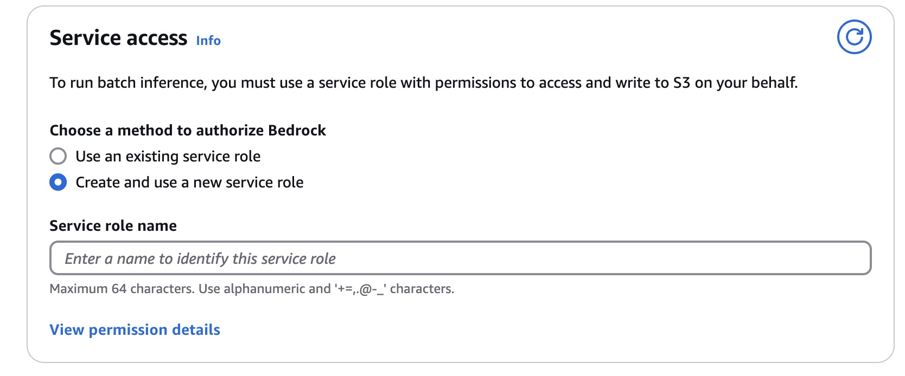Click the 'Choose a method to authorize Bedrock' label
The width and height of the screenshot is (905, 376).
(x=188, y=131)
